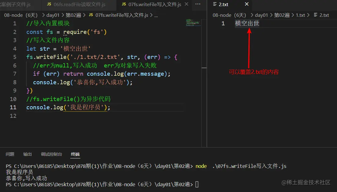This screenshot has width=337, height=192.
Task: Open the 调试控制台 panel tab
Action: point(51,154)
